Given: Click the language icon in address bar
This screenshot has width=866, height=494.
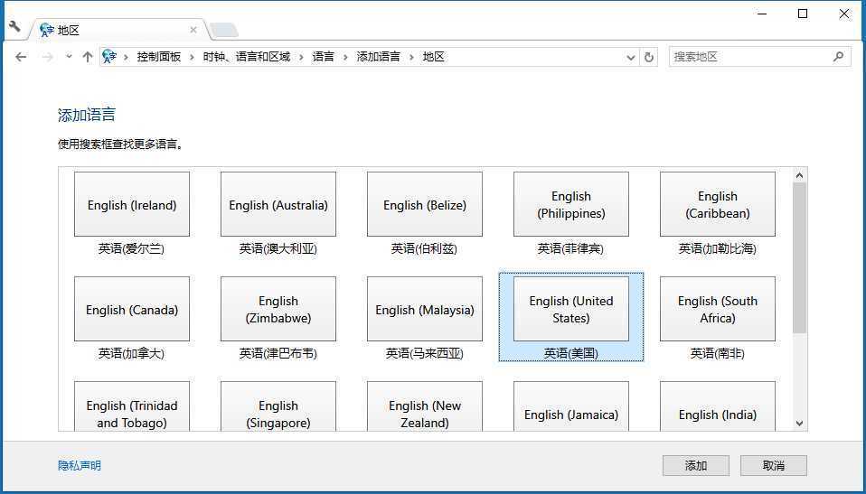Looking at the screenshot, I should (110, 56).
